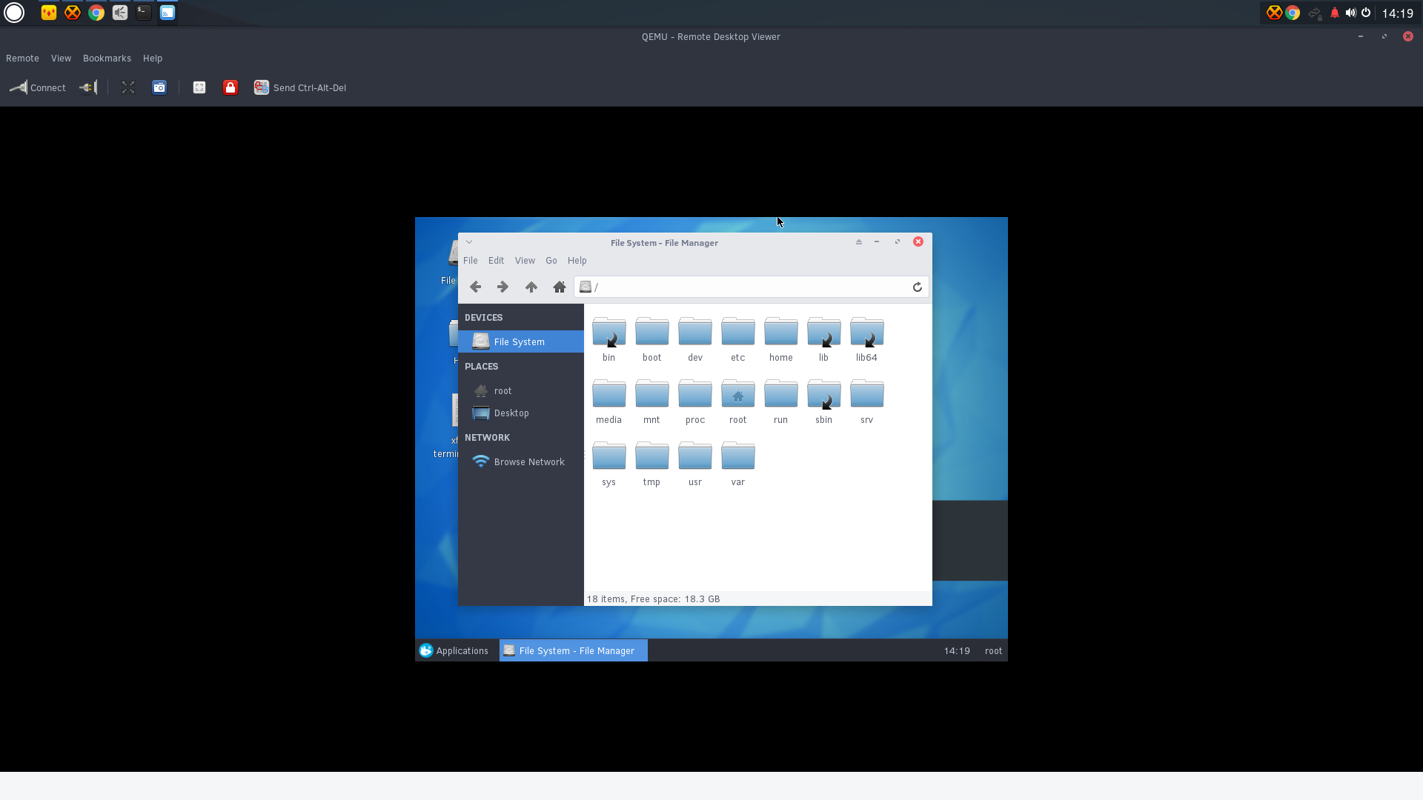1423x800 pixels.
Task: Click the yellow app icon in top panel
Action: [x=49, y=13]
